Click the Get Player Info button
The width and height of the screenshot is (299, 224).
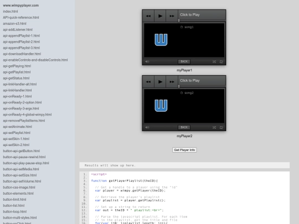(x=184, y=150)
